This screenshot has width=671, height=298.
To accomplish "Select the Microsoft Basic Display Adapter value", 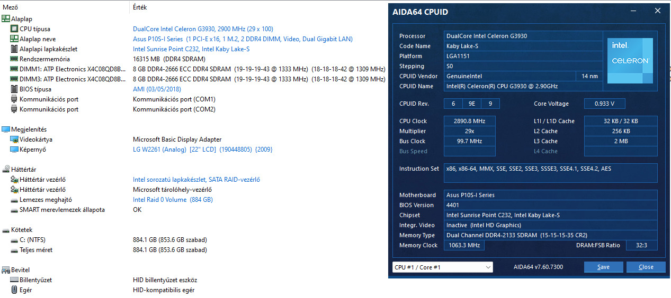I will (177, 139).
